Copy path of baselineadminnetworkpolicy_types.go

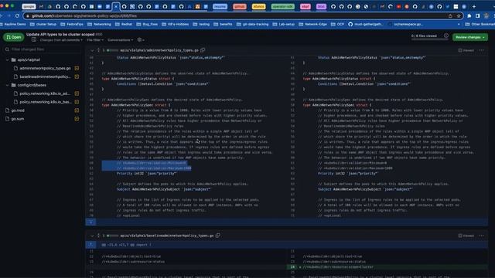pos(218,236)
